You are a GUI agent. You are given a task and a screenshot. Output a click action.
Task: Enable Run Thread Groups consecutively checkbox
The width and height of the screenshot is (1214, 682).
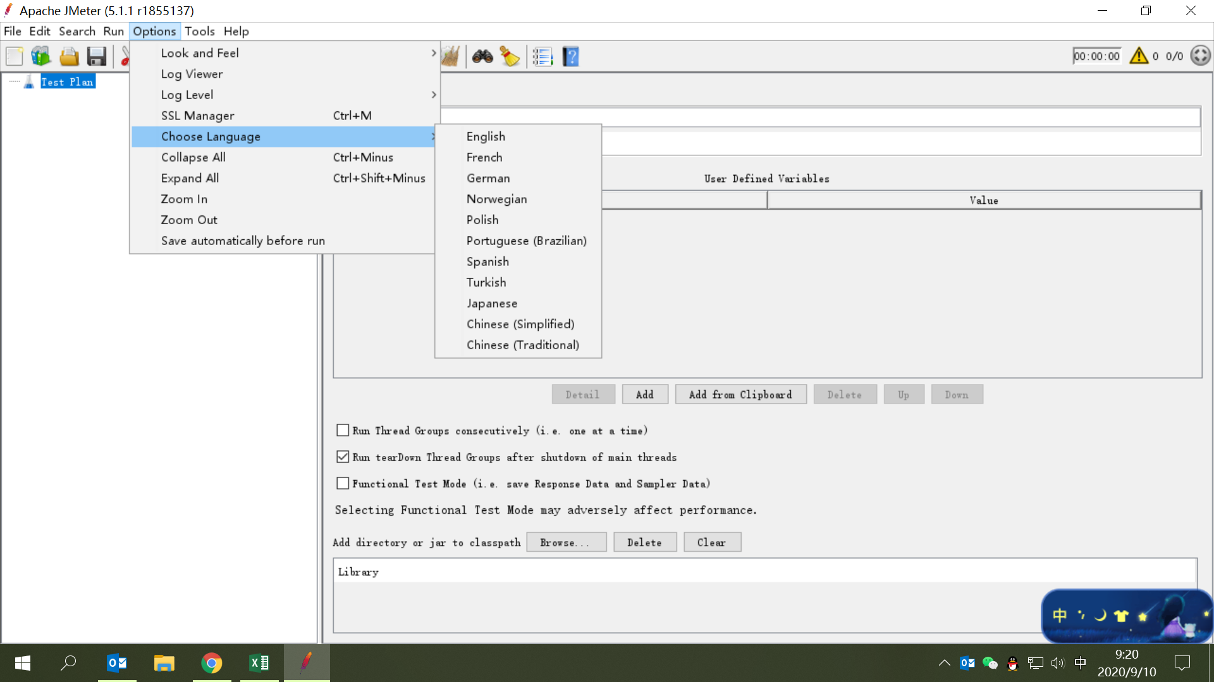click(343, 431)
